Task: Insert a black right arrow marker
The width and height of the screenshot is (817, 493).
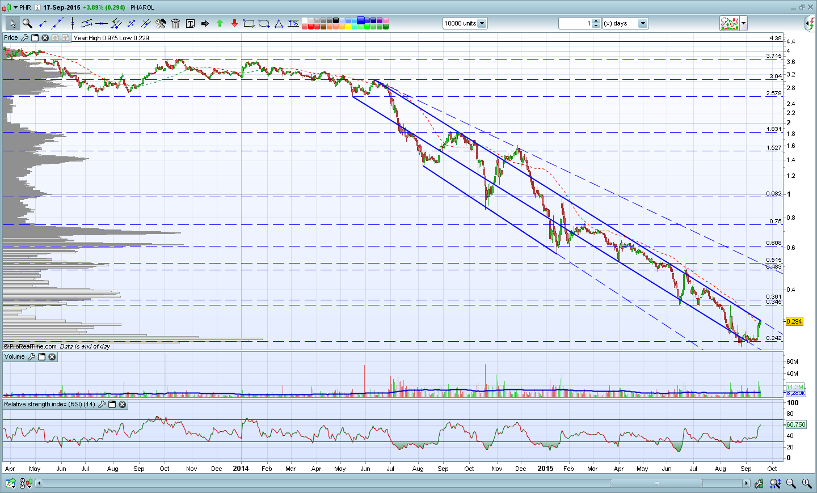Action: click(205, 23)
